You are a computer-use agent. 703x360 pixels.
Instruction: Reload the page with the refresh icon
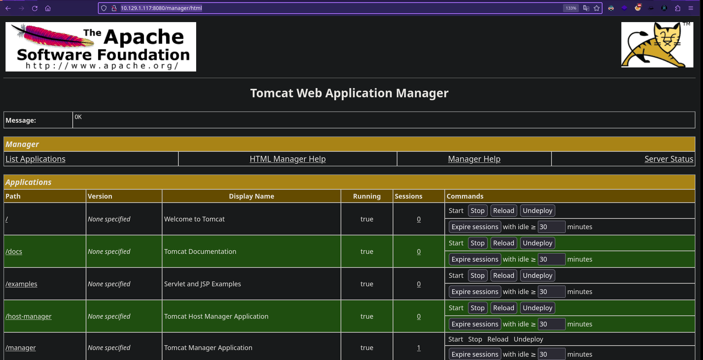(x=35, y=8)
